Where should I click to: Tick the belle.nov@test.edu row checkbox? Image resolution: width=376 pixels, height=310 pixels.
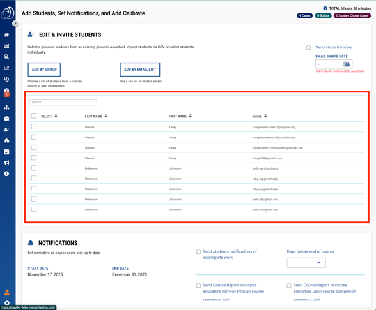(34, 209)
